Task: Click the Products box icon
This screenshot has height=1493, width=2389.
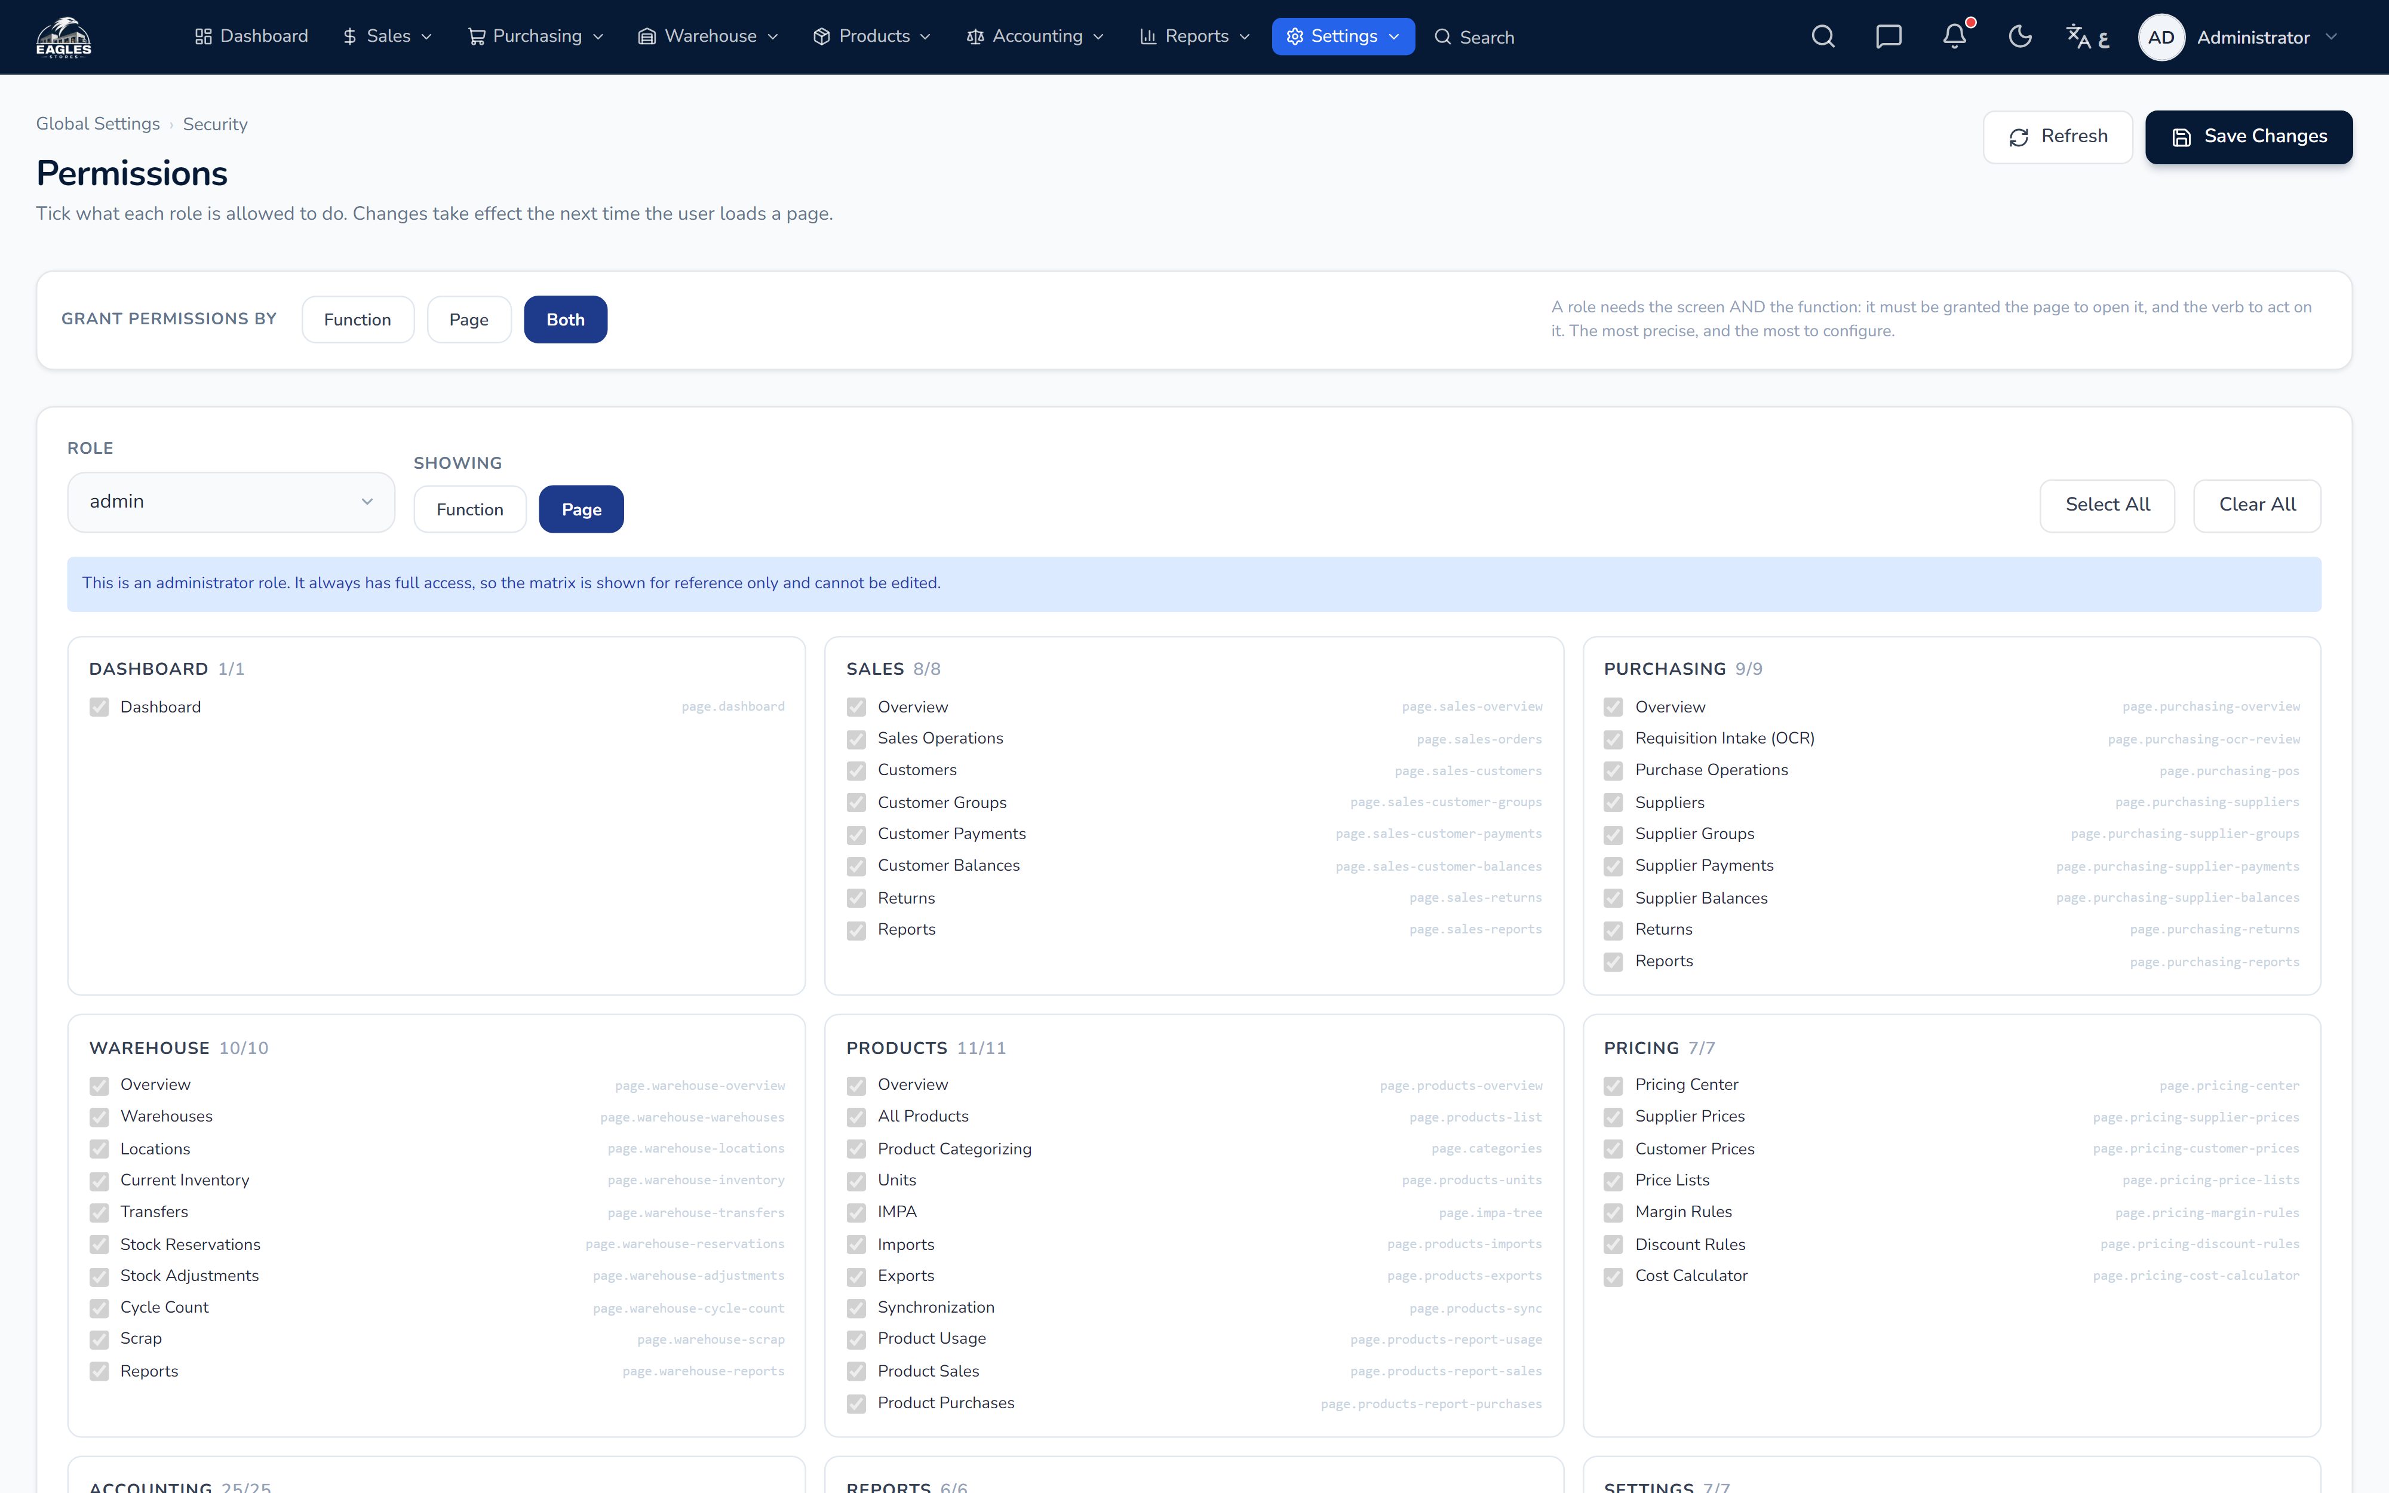Action: tap(821, 36)
